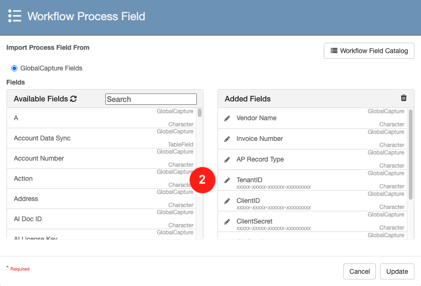Click the ClientID pencil edit icon

click(x=227, y=201)
